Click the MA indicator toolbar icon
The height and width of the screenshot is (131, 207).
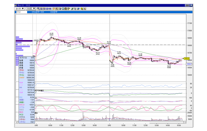tap(42, 9)
